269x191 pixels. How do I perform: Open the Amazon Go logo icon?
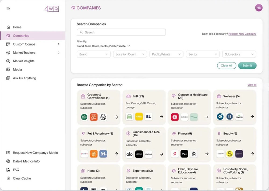point(94,117)
